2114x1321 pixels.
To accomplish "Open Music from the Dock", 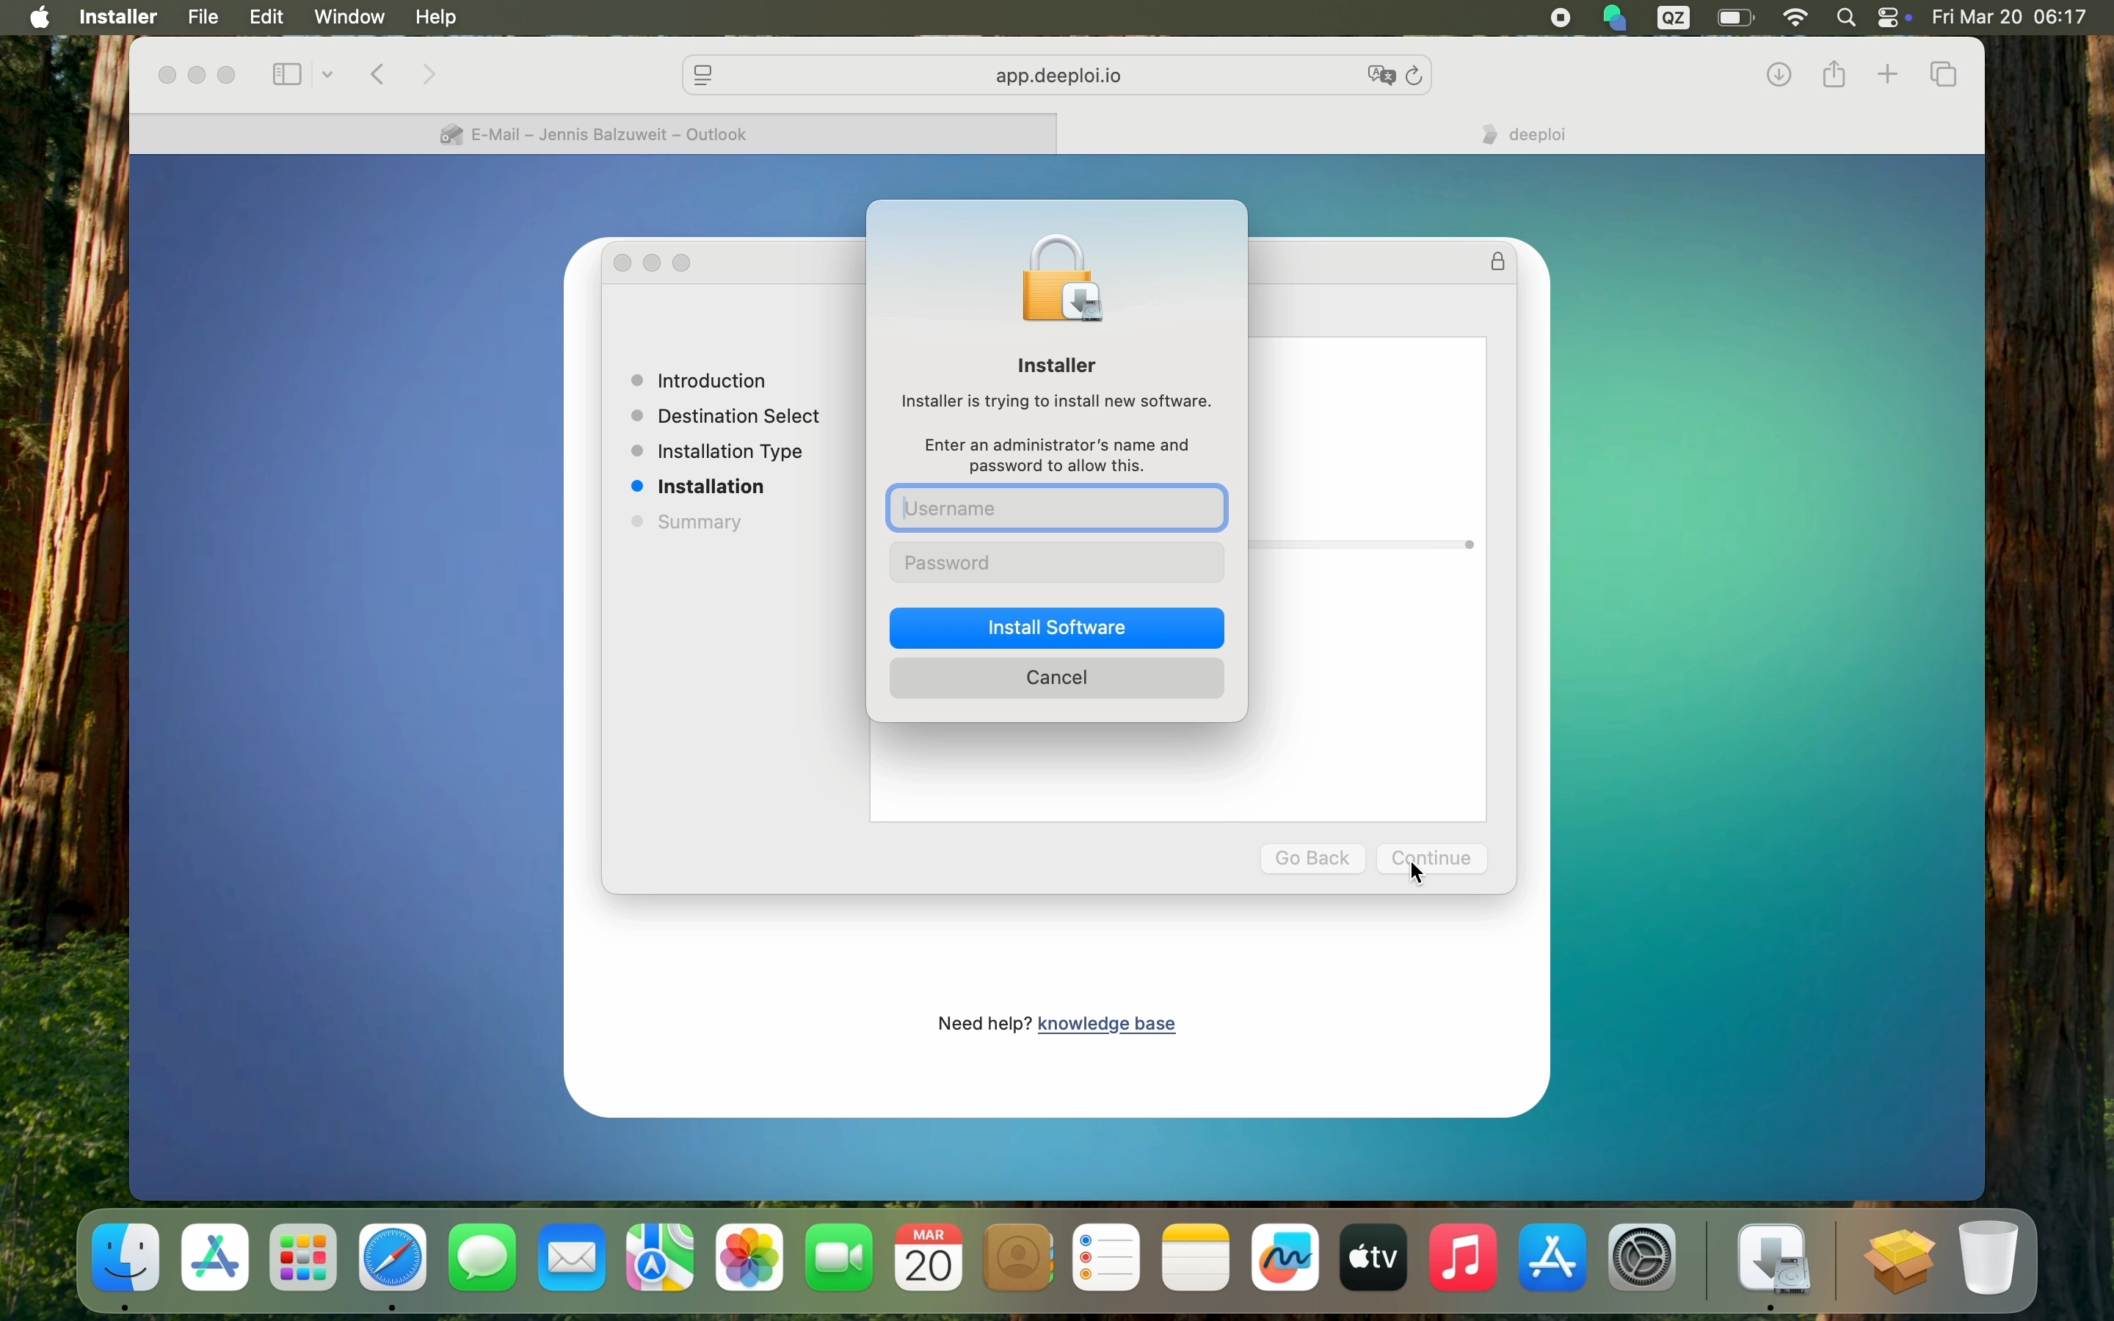I will tap(1462, 1257).
